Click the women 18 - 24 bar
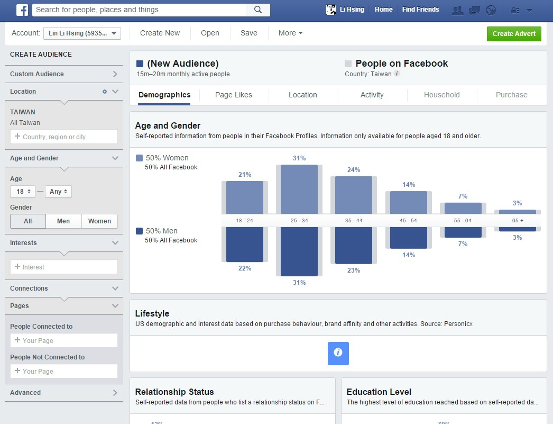 point(245,197)
